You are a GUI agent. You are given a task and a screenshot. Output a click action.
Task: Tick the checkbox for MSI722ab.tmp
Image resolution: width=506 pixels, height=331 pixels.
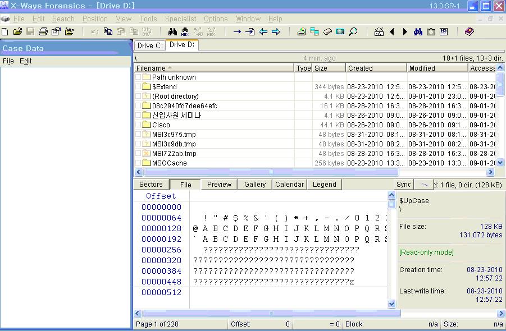pyautogui.click(x=138, y=153)
